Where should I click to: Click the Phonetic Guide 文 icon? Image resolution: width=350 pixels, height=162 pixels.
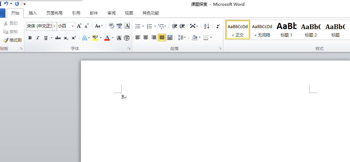[119, 26]
